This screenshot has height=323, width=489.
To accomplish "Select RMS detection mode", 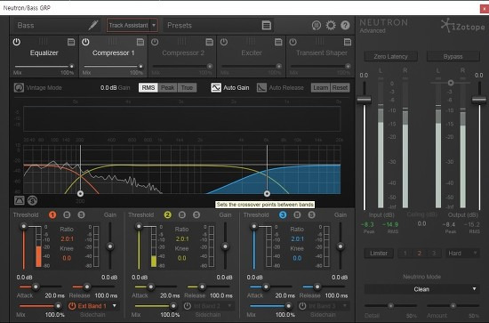I will pos(148,88).
